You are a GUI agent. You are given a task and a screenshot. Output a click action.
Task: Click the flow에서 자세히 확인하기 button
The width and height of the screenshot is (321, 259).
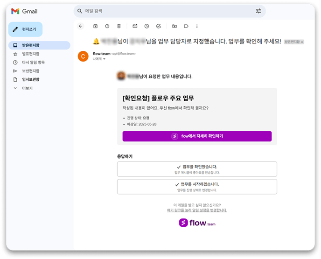[x=197, y=136]
